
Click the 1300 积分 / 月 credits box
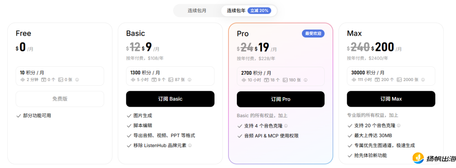point(170,76)
